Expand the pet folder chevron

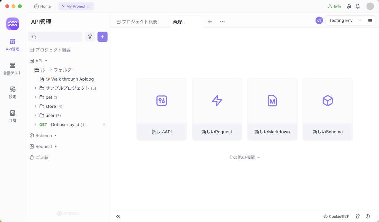pyautogui.click(x=36, y=97)
